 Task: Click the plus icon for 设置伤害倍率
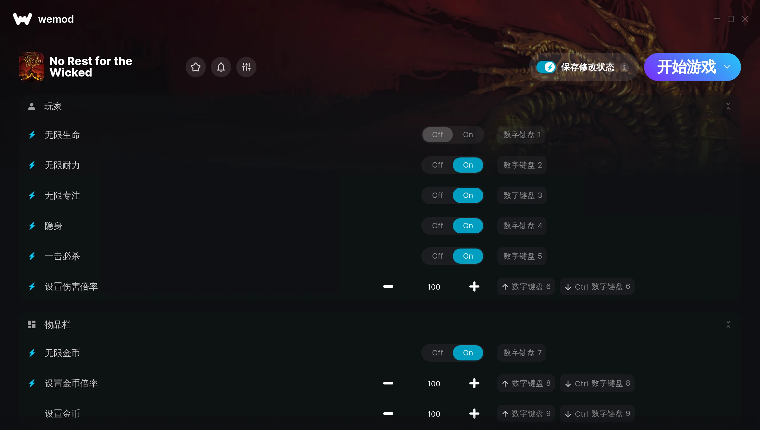(474, 286)
